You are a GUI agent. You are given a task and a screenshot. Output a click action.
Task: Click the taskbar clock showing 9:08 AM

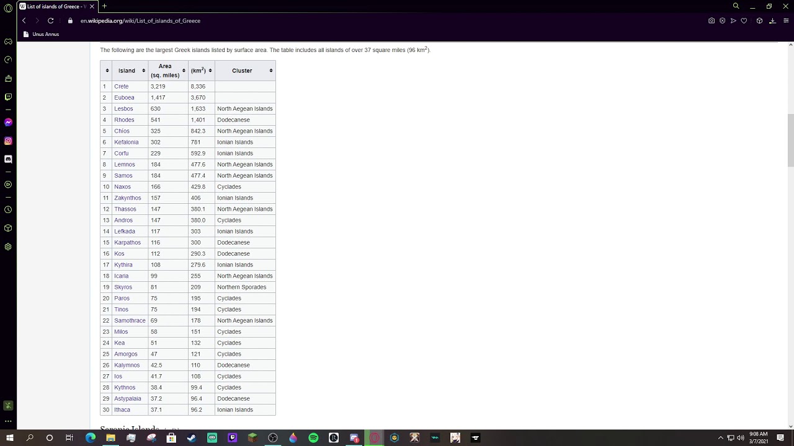pyautogui.click(x=759, y=438)
